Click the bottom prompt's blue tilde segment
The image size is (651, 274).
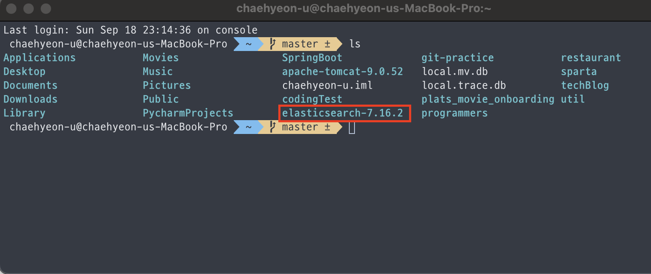click(248, 127)
